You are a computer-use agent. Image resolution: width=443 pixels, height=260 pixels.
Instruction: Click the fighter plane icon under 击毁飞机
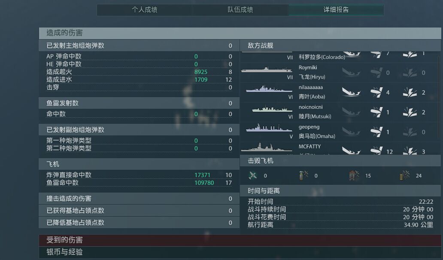[x=253, y=175]
